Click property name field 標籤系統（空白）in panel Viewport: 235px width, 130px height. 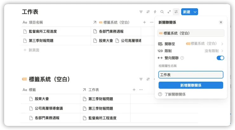[191, 33]
